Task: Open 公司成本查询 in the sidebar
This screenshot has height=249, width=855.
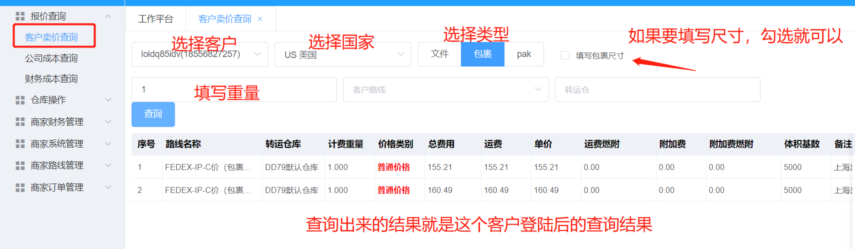Action: [51, 58]
